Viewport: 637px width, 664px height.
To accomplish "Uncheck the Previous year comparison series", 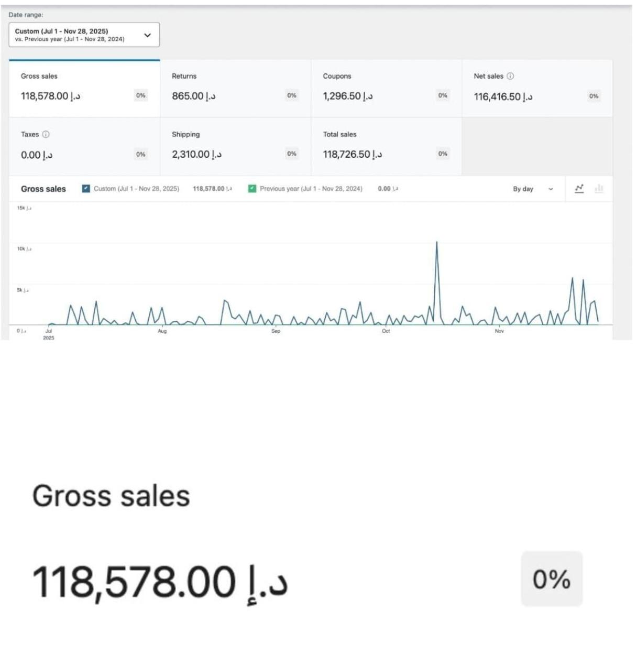I will tap(252, 187).
